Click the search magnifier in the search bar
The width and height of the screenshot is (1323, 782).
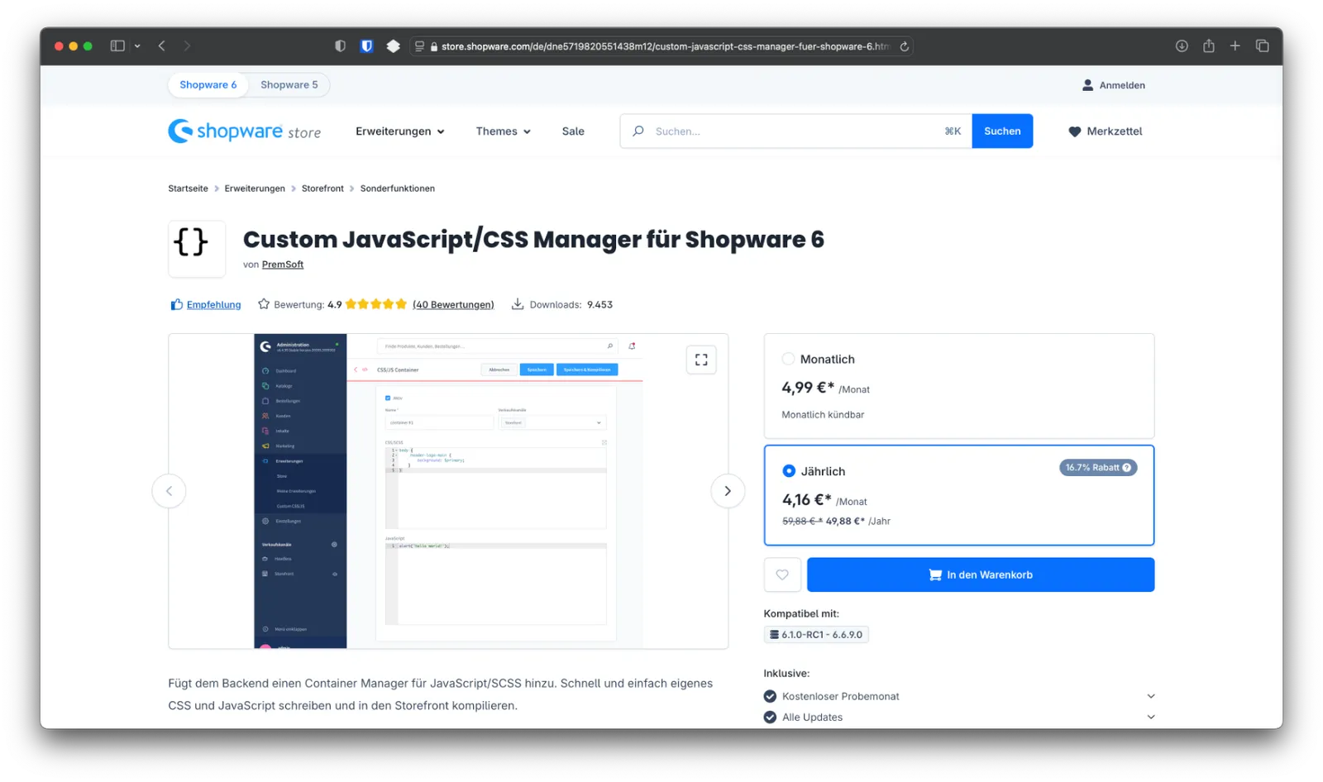tap(637, 131)
